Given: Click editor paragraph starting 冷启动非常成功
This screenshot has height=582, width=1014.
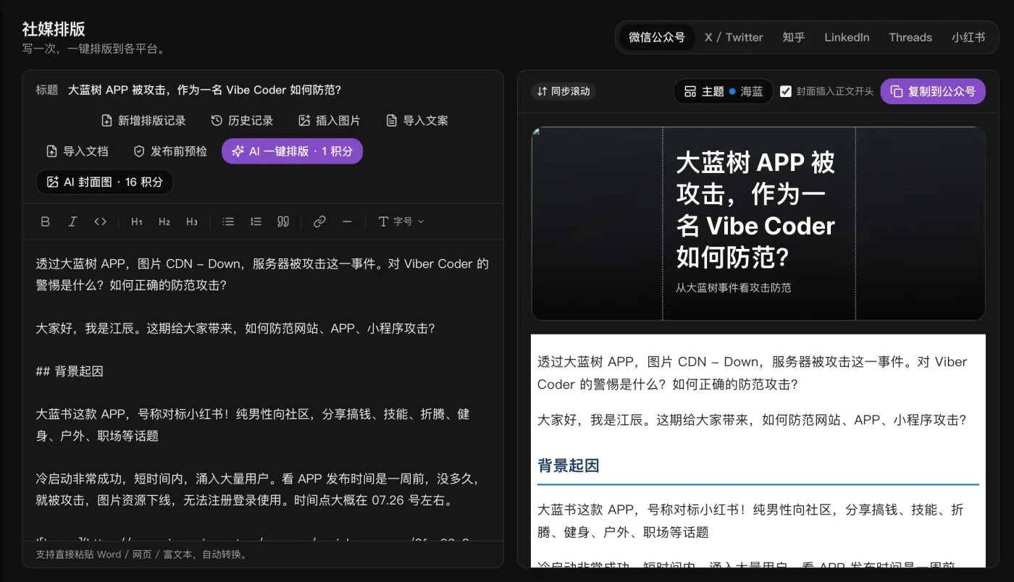Looking at the screenshot, I should pos(257,489).
